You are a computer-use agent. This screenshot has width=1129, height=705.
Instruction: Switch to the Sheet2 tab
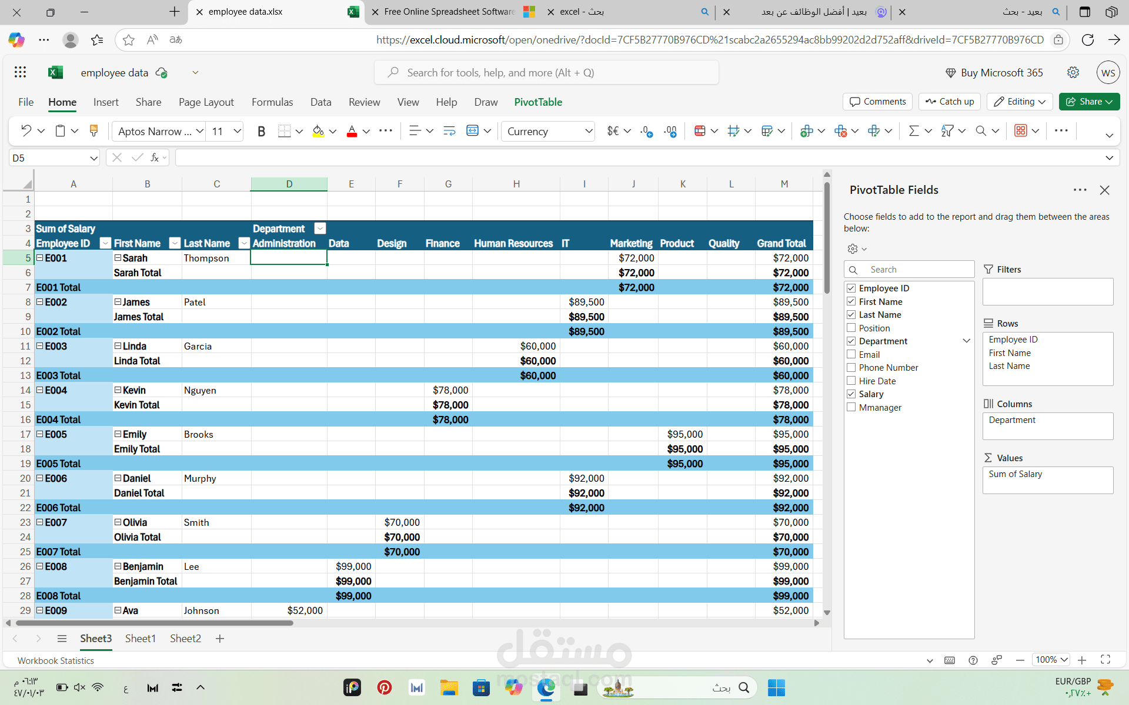click(185, 639)
